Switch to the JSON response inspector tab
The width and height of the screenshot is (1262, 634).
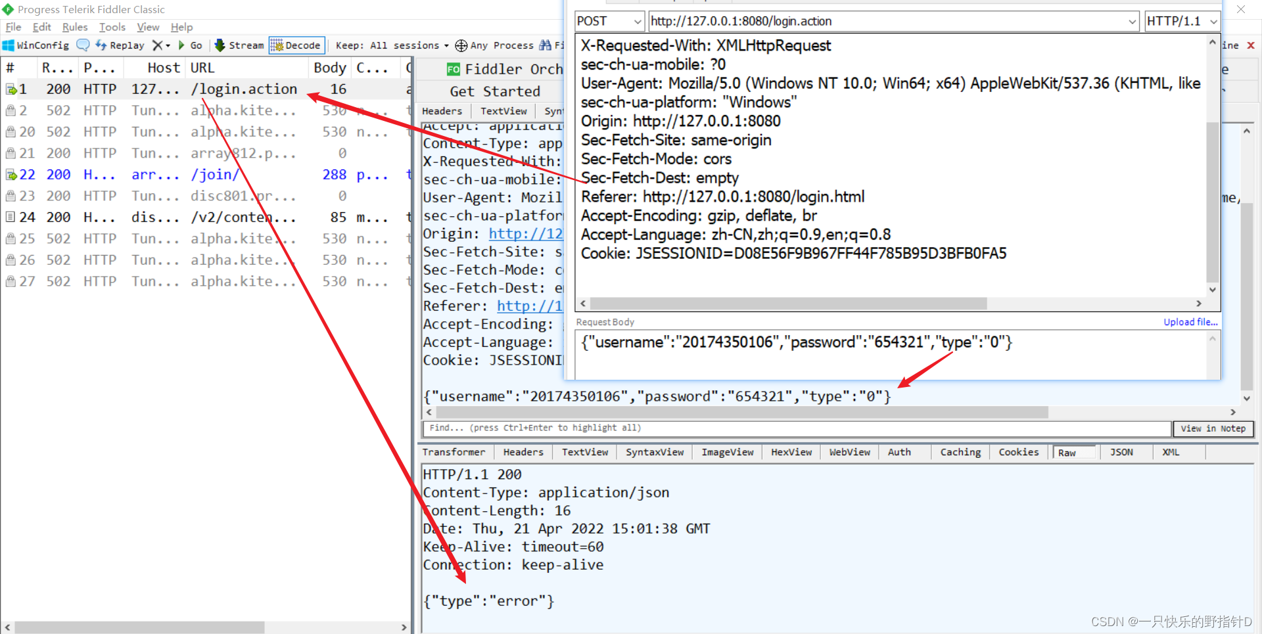pos(1121,452)
